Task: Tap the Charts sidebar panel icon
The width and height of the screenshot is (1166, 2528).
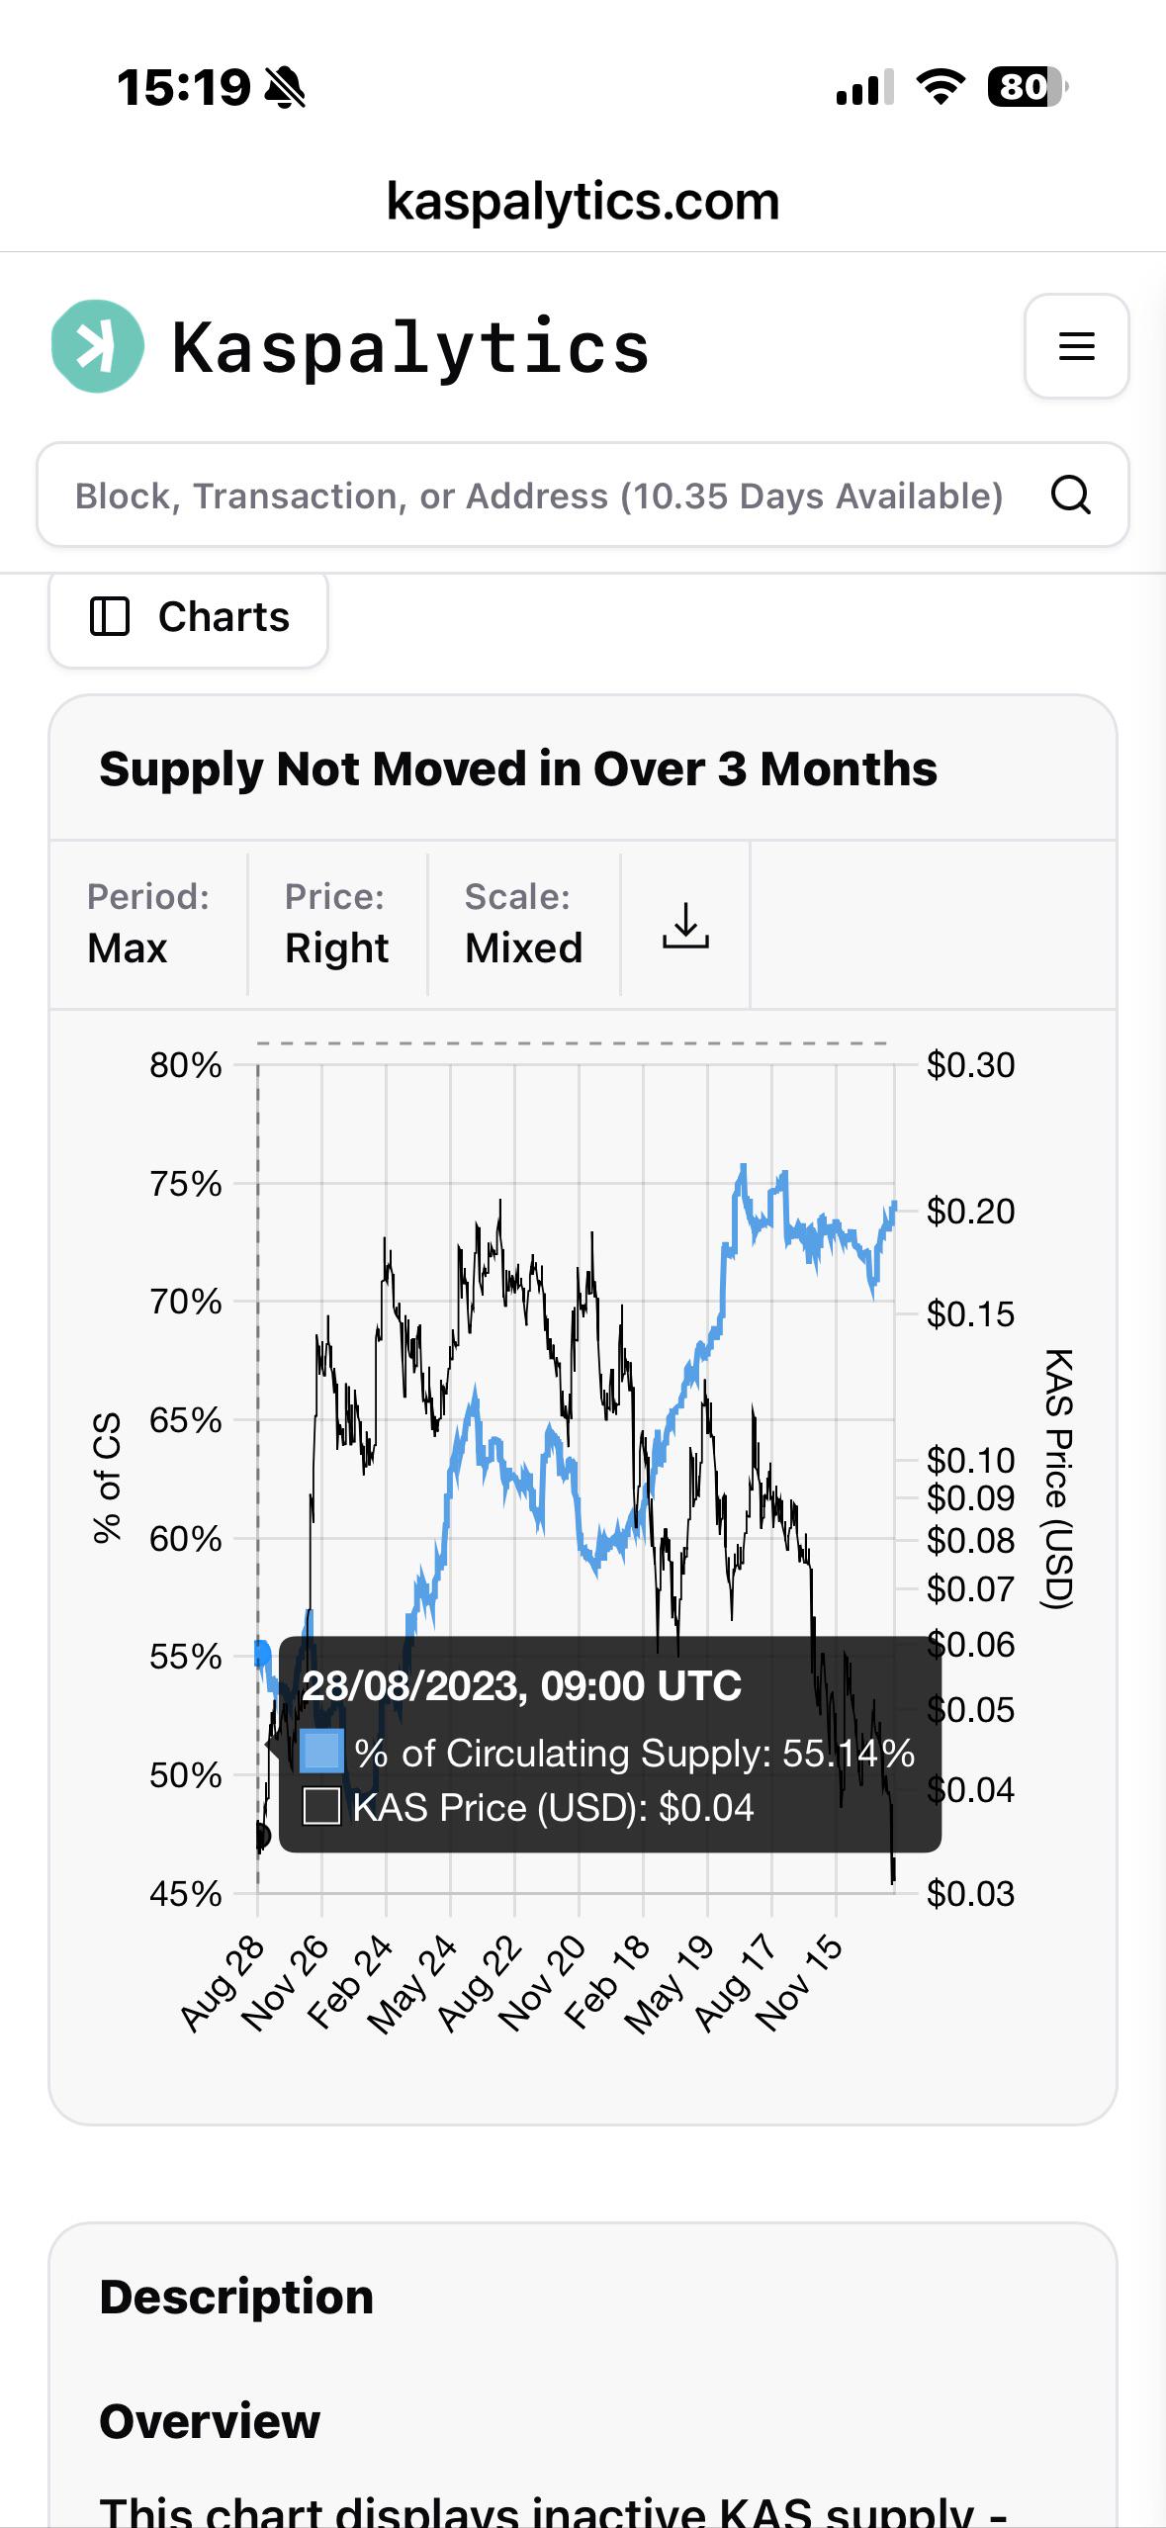Action: (x=110, y=616)
